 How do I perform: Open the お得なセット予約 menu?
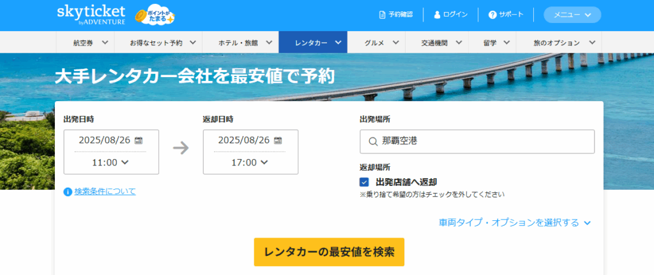[158, 43]
